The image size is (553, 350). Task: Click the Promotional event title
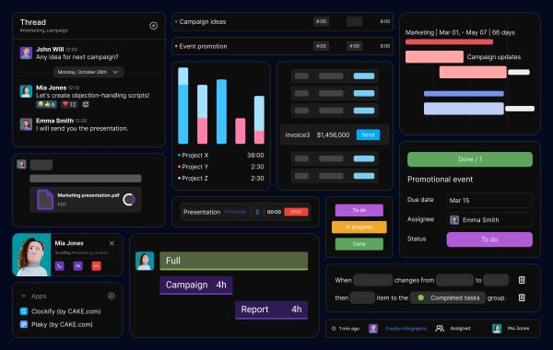(x=441, y=180)
